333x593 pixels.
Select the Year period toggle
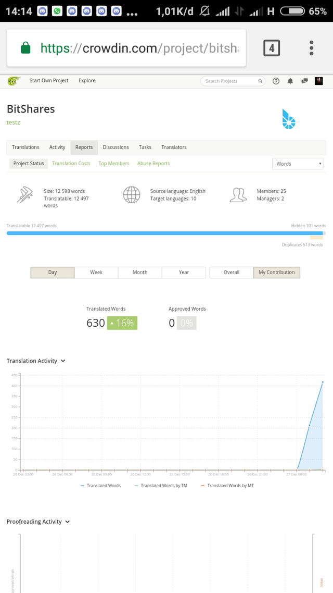click(184, 273)
